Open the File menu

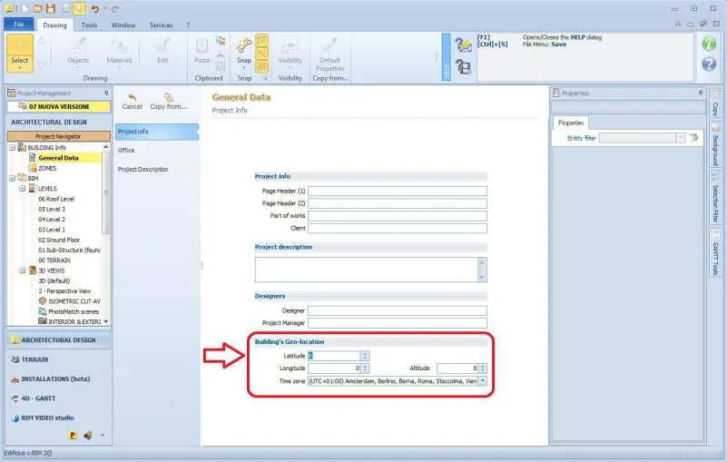coord(18,25)
